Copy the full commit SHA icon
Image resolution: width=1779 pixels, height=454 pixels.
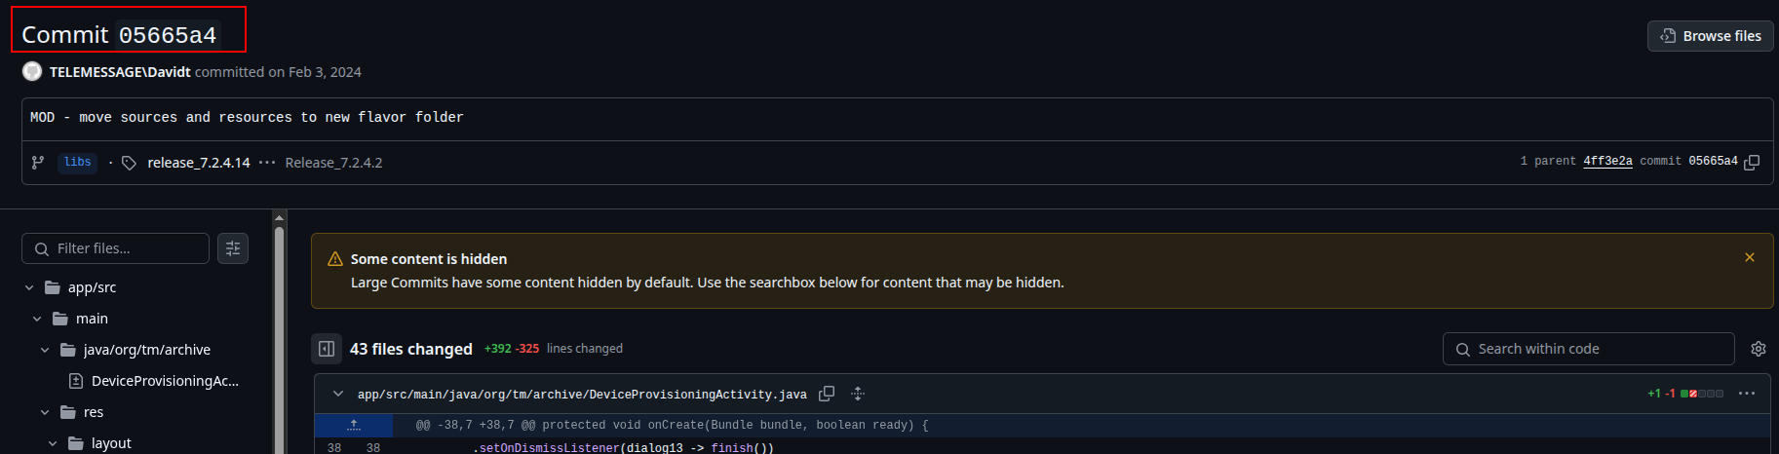pyautogui.click(x=1752, y=162)
